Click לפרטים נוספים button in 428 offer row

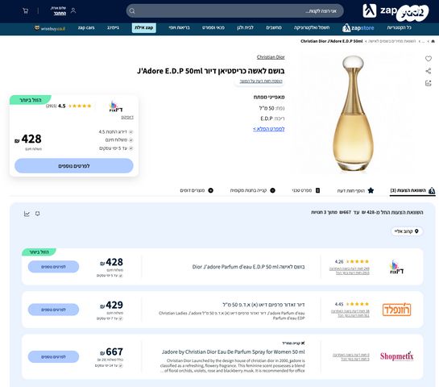[53, 267]
